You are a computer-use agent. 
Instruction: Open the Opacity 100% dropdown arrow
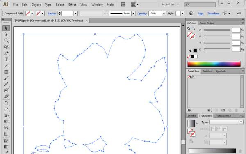tap(164, 14)
